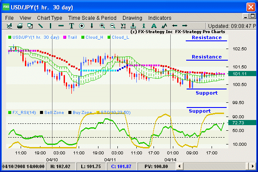
Task: Click the 102.50 price axis label
Action: click(x=240, y=49)
